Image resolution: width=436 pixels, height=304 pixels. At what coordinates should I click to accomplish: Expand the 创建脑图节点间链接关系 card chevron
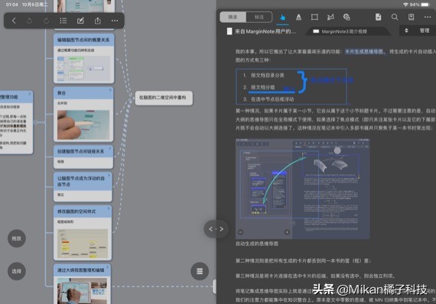[109, 148]
